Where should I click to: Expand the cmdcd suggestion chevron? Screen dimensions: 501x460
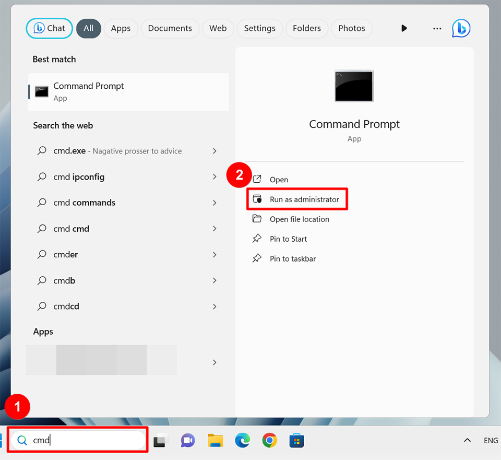214,306
